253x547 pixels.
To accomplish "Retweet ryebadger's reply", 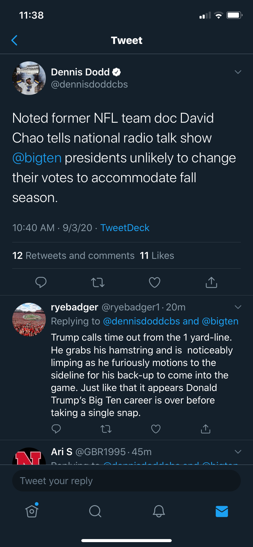I will [106, 429].
